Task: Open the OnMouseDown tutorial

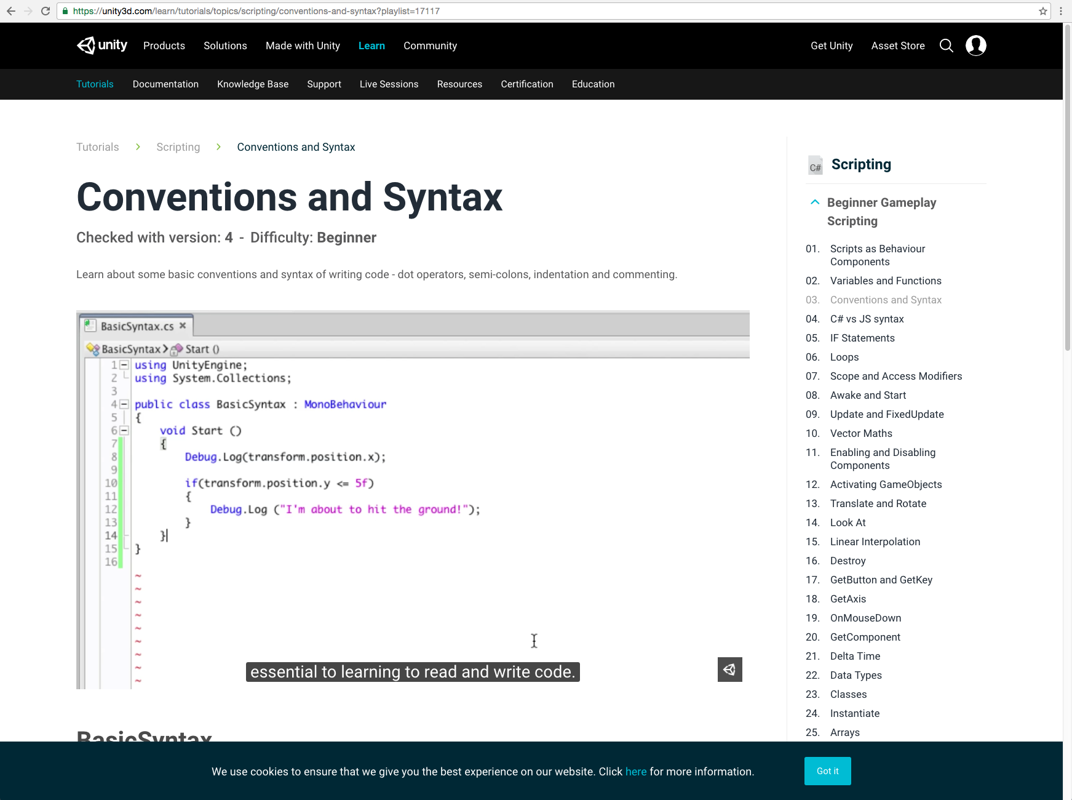Action: click(865, 618)
